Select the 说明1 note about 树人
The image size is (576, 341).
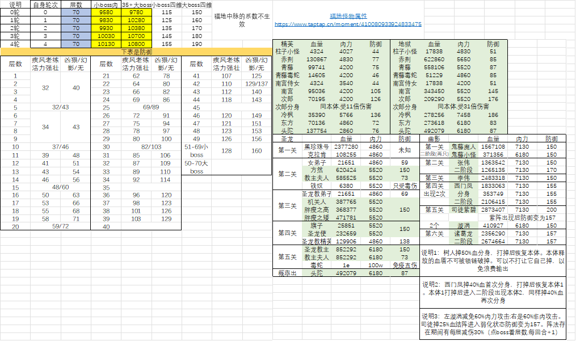[x=493, y=261]
